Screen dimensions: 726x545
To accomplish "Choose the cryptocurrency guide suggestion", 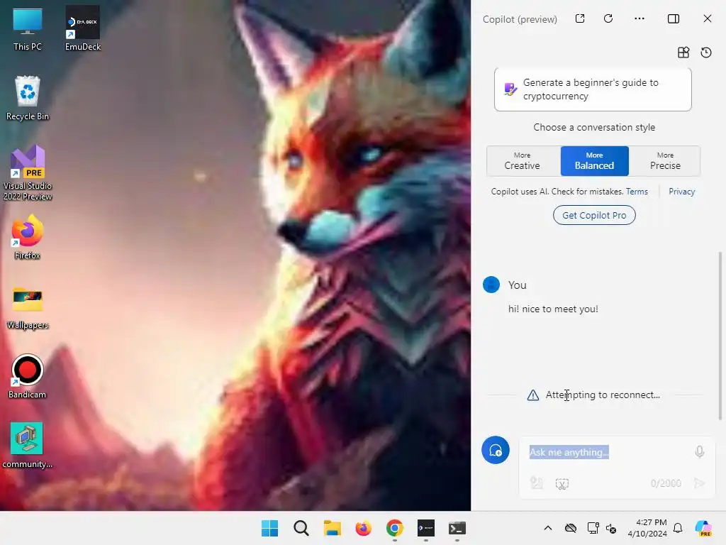I will pyautogui.click(x=593, y=89).
